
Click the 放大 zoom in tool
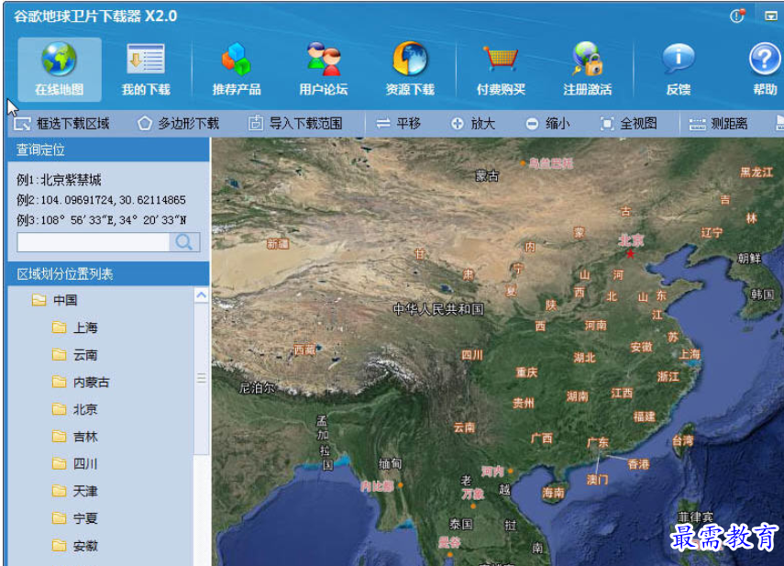pyautogui.click(x=473, y=124)
